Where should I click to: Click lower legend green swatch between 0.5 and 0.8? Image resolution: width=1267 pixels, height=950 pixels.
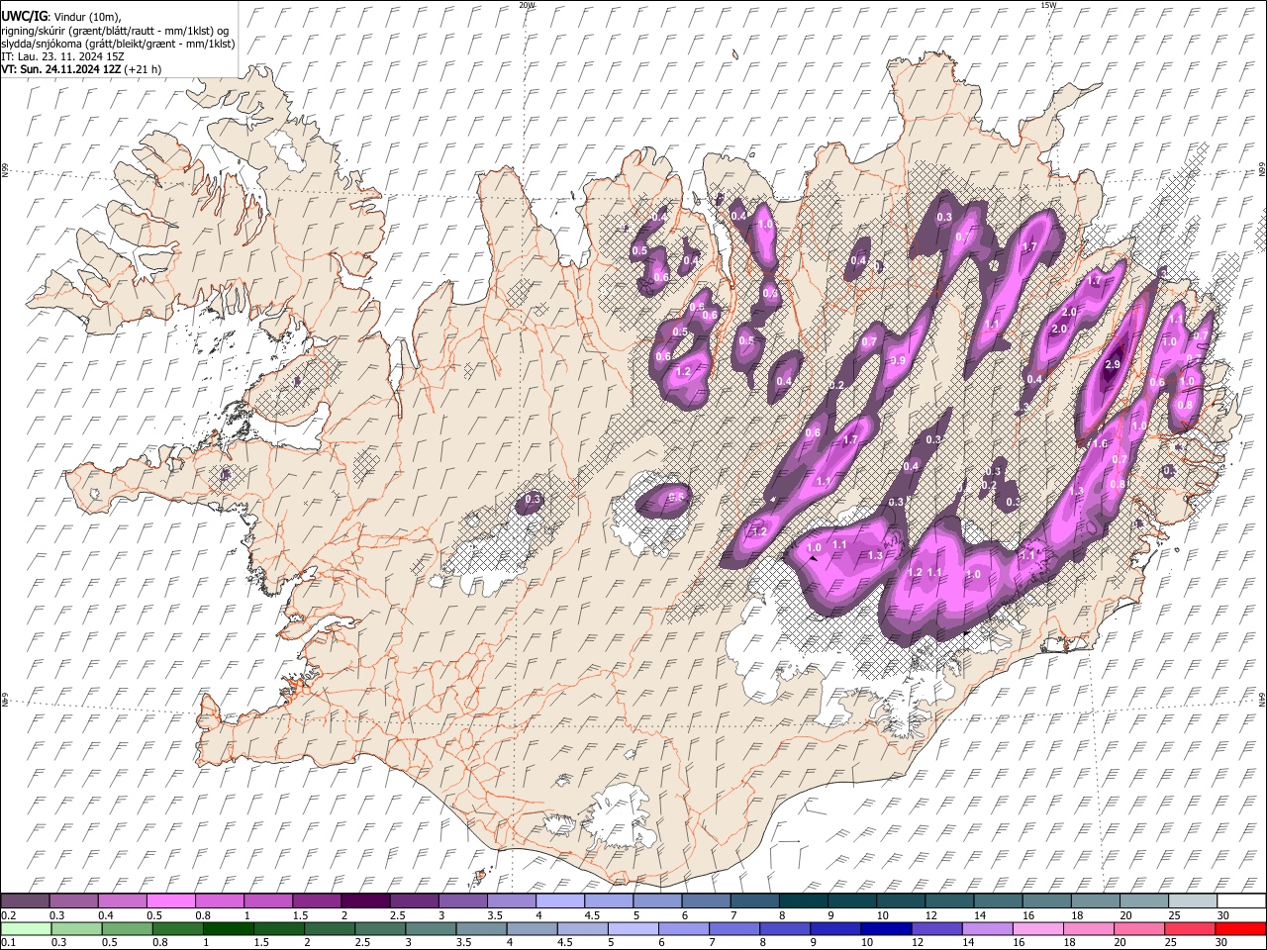[128, 928]
